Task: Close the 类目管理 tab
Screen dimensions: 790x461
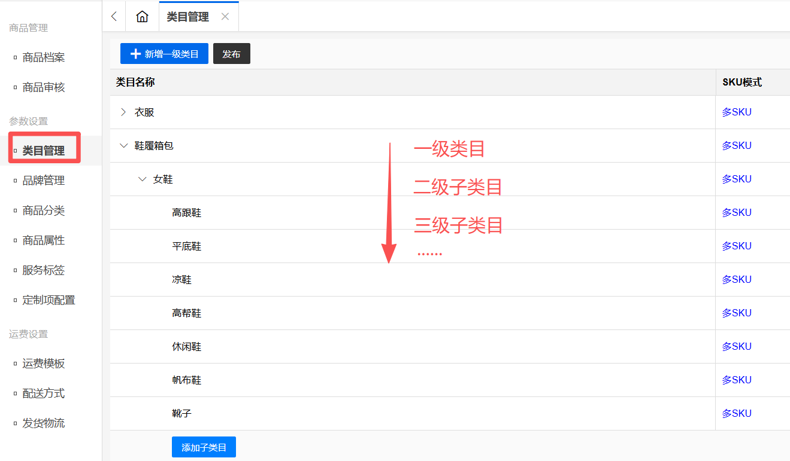Action: 225,17
